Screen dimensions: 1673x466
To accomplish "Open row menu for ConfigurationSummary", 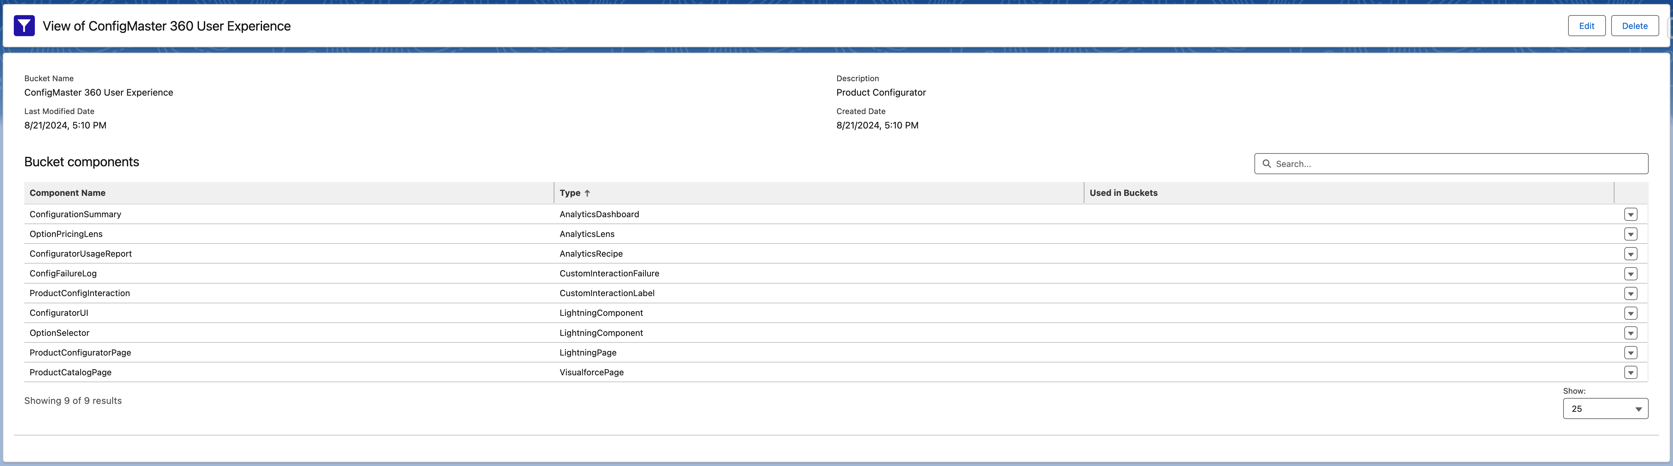I will click(1630, 214).
